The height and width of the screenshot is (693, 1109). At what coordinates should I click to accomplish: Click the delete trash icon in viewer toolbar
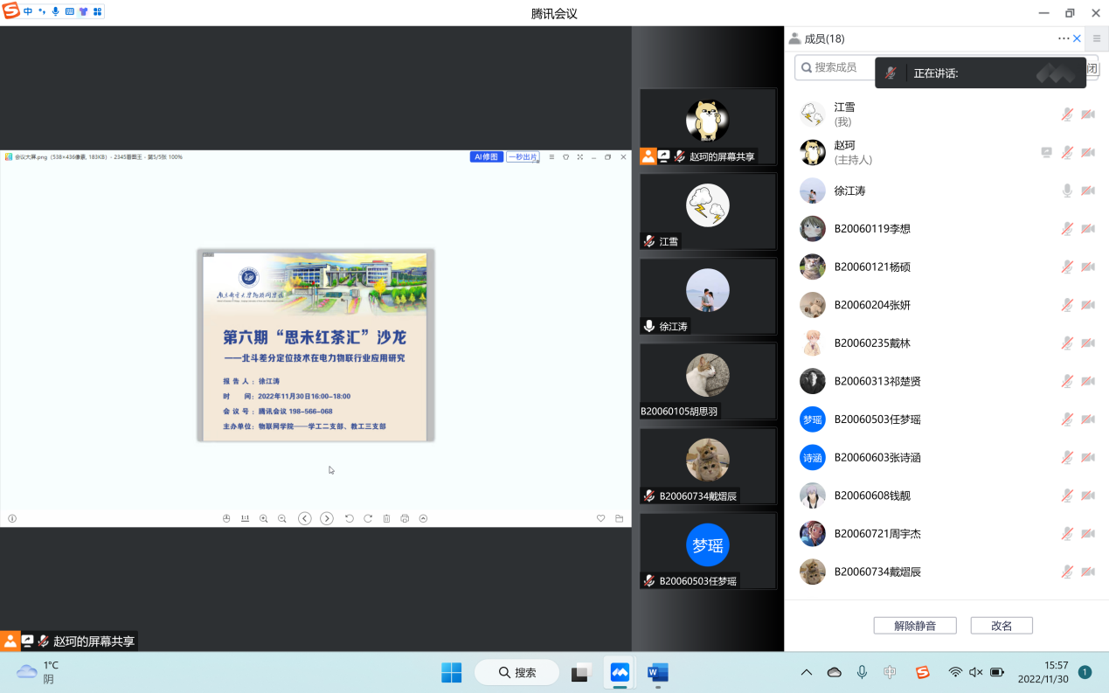click(386, 518)
